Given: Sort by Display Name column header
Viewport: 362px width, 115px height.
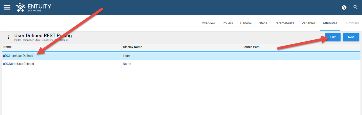Looking at the screenshot, I should pyautogui.click(x=181, y=47).
